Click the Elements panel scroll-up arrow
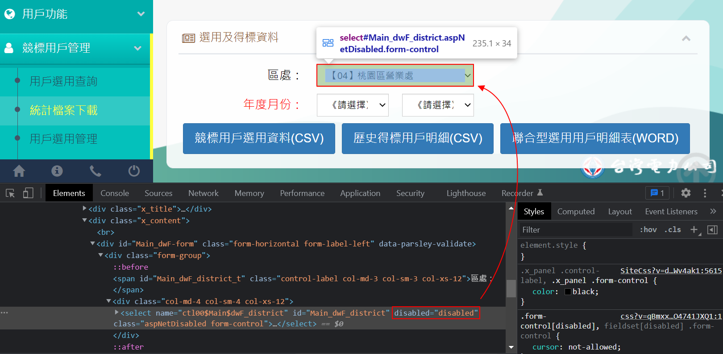Image resolution: width=723 pixels, height=354 pixels. point(511,208)
